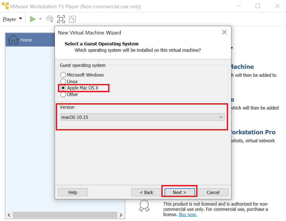Select the Apple Mac OS X option
Viewport: 286px width, 221px height.
63,88
